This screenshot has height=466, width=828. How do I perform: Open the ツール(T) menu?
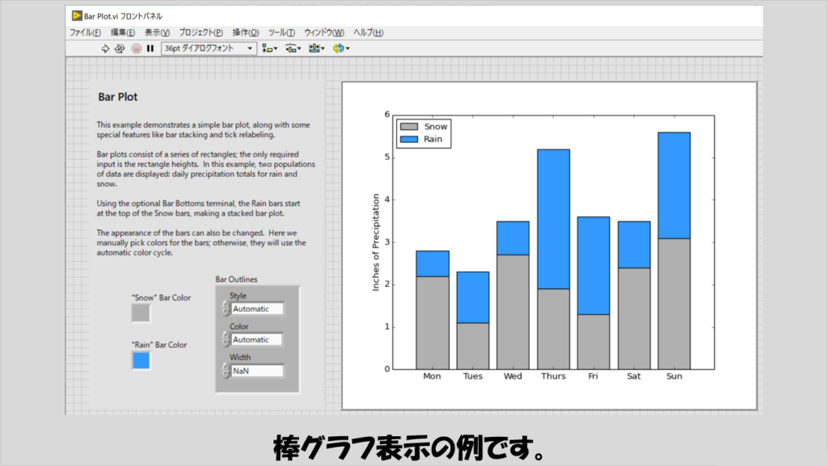(x=281, y=32)
